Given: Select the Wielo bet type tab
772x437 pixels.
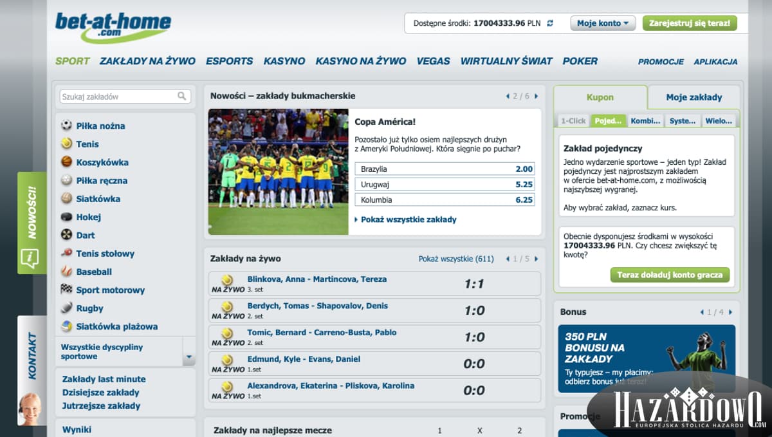Looking at the screenshot, I should 719,120.
